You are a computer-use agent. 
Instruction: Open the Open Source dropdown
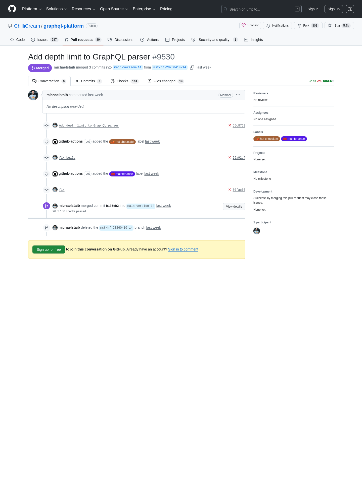pos(114,9)
